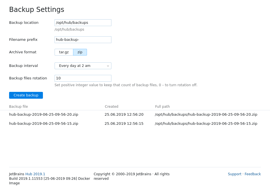
Task: Click full path of the 09-56-15 backup
Action: pyautogui.click(x=206, y=124)
